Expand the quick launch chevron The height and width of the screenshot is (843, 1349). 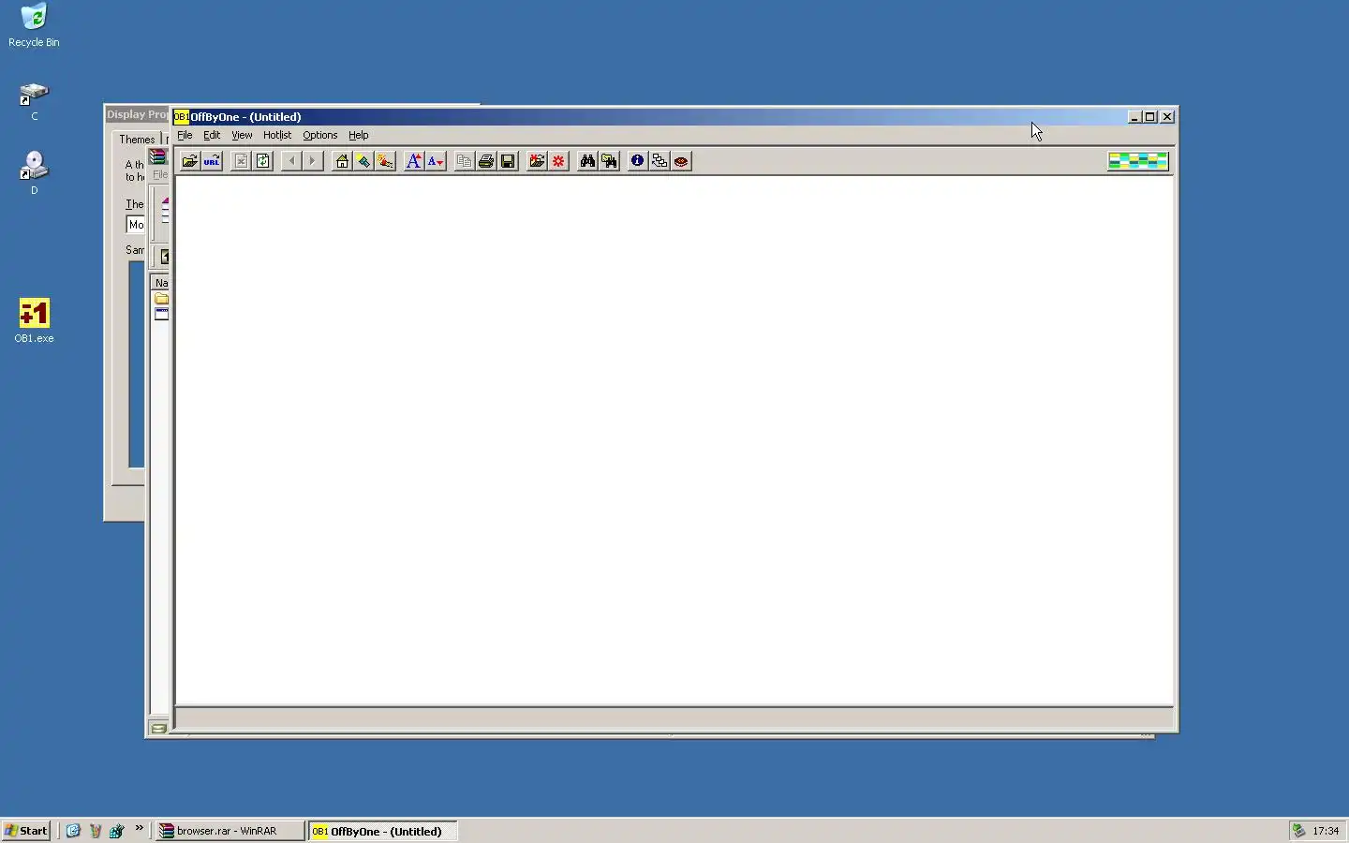point(140,829)
